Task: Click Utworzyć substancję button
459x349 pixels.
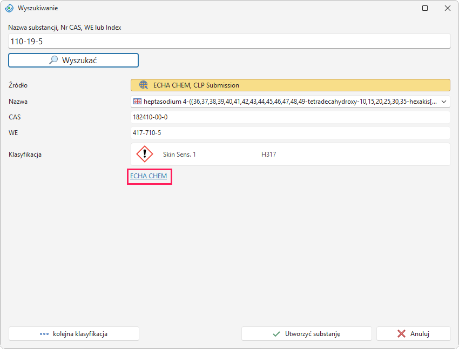Action: (x=307, y=334)
